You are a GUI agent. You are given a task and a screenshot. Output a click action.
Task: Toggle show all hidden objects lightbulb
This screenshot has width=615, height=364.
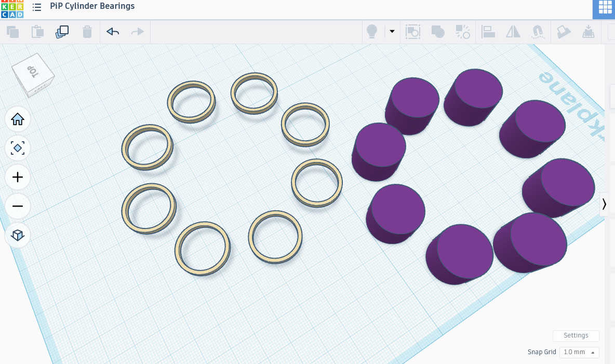coord(371,32)
